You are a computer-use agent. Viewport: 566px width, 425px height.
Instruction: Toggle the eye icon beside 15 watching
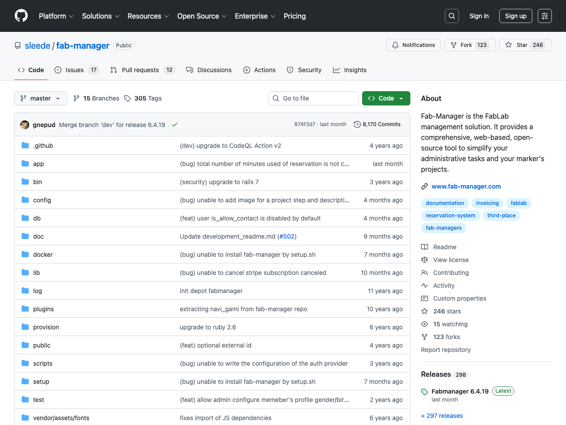point(424,324)
